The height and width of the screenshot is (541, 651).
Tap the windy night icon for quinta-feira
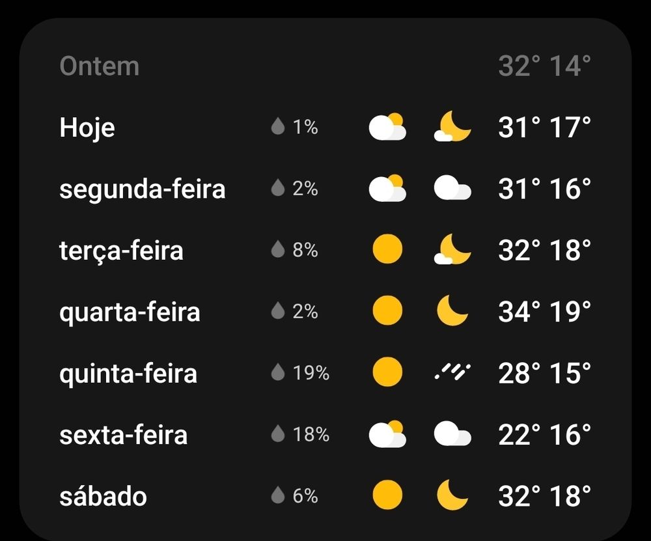click(452, 372)
